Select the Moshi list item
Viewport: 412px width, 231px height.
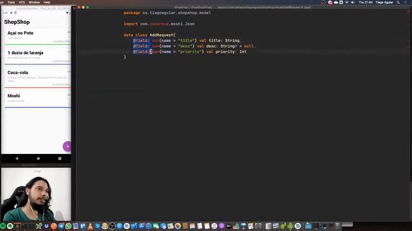(38, 99)
